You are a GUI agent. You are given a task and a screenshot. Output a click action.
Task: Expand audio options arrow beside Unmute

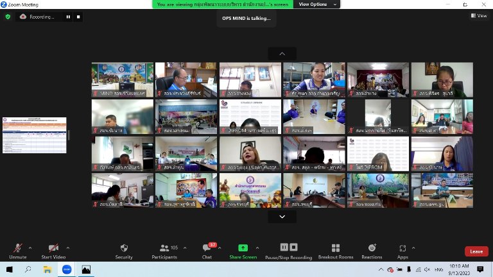coord(30,248)
